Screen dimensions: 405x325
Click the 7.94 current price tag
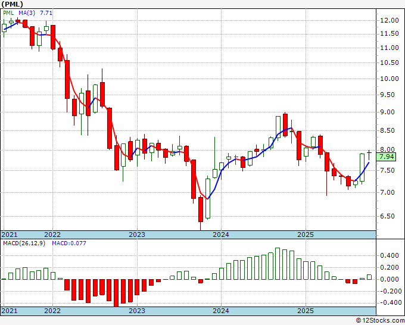[x=386, y=157]
